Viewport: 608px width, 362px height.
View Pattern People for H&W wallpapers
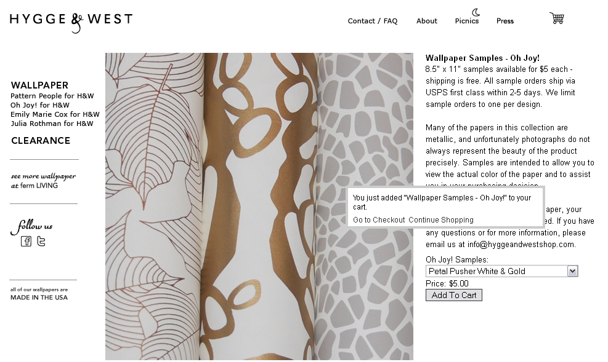click(52, 96)
